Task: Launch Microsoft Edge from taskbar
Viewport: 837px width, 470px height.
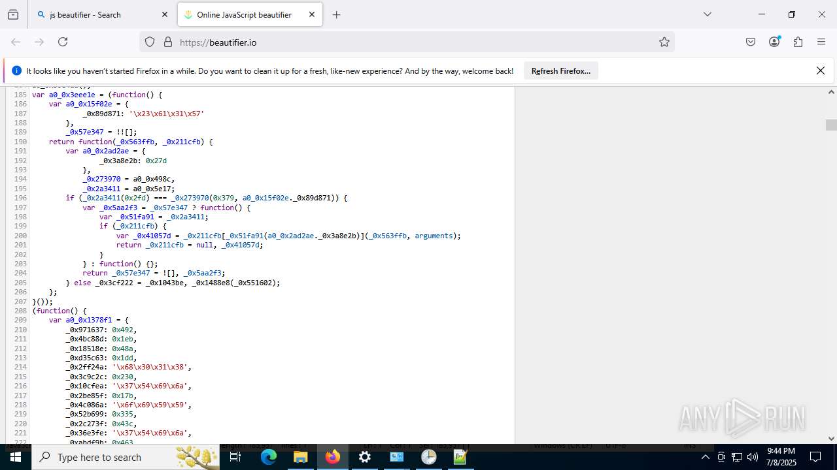Action: pyautogui.click(x=269, y=457)
